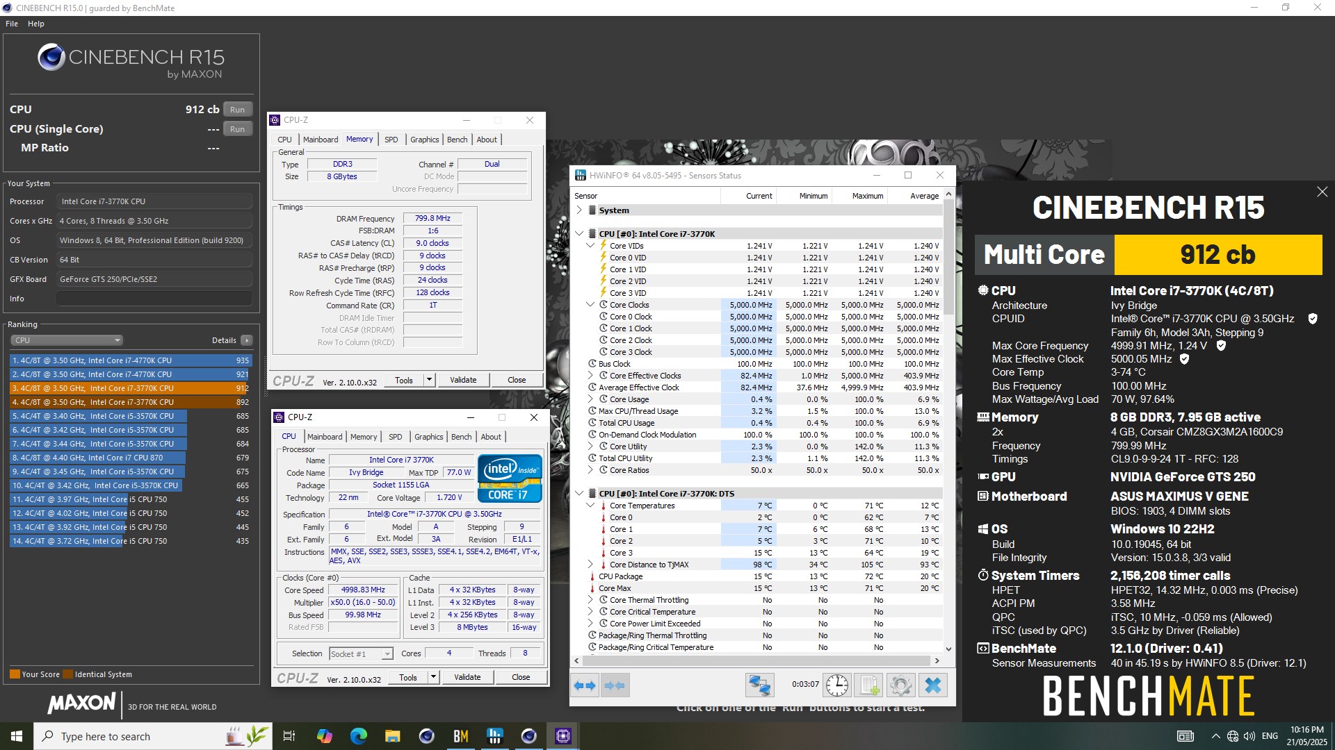Click the Cinebench Info text field

(154, 299)
